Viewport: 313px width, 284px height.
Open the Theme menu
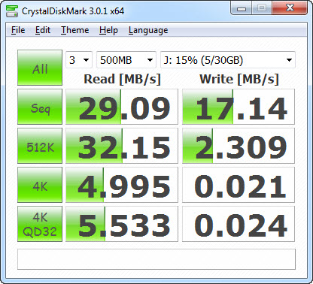[74, 30]
